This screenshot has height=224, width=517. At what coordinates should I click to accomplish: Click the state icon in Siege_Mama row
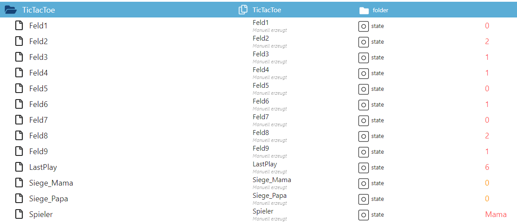[363, 183]
